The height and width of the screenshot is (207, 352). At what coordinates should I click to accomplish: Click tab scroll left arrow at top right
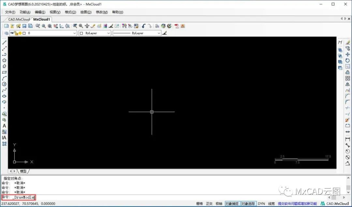pyautogui.click(x=342, y=19)
